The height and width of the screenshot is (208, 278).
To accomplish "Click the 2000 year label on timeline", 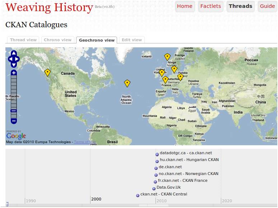I will tap(96, 199).
